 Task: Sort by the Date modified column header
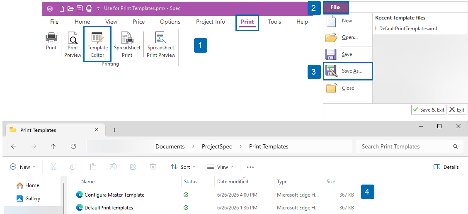pyautogui.click(x=233, y=182)
